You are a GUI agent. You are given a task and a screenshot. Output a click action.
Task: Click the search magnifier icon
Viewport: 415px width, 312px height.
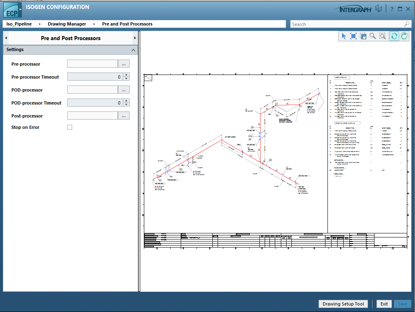[407, 24]
